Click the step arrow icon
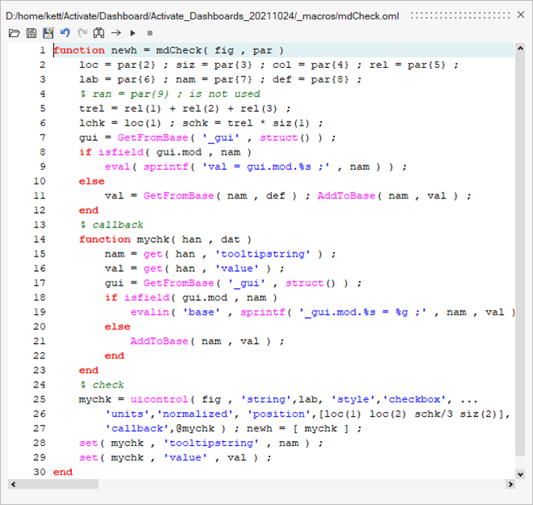The width and height of the screenshot is (533, 505). coord(116,33)
